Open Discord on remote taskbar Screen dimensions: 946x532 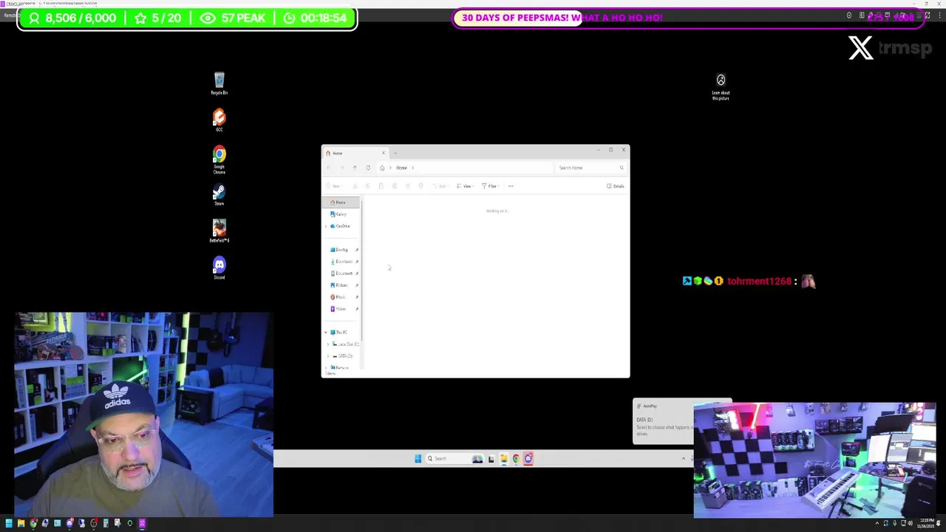[x=528, y=459]
